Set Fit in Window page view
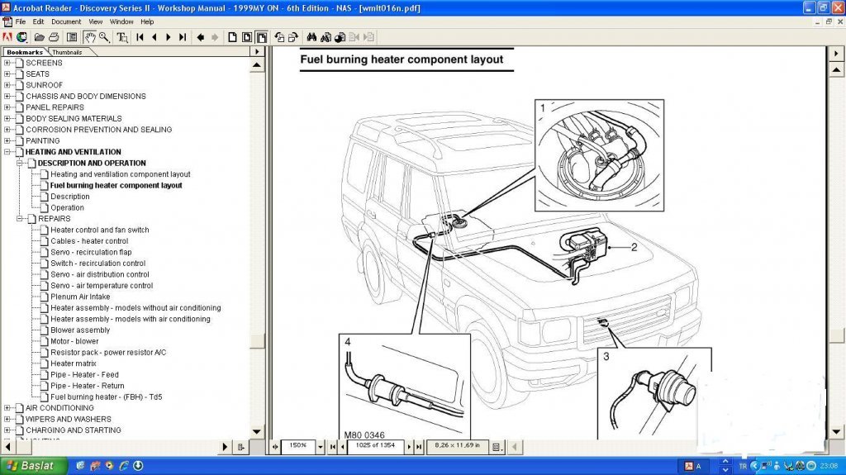This screenshot has width=846, height=475. [x=246, y=37]
